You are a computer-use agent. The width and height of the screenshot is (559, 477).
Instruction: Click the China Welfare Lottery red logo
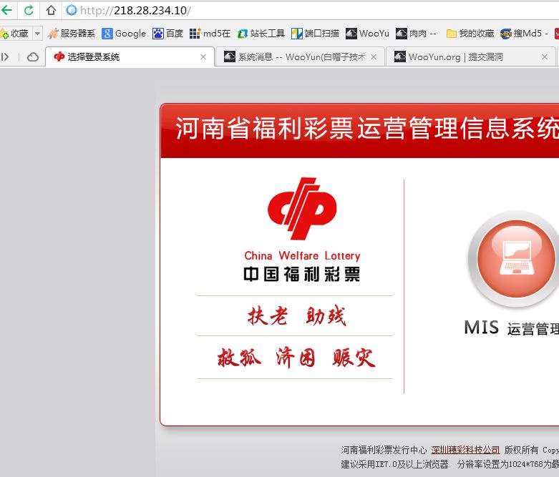pos(302,208)
